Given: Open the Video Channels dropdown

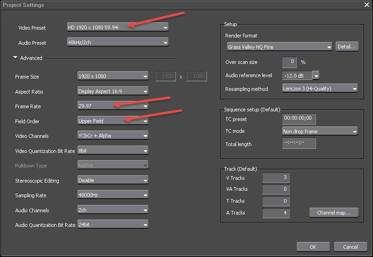Looking at the screenshot, I should tap(113, 136).
